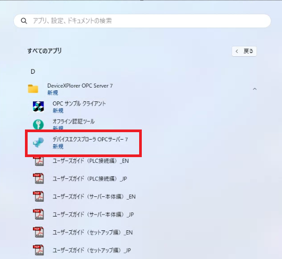This screenshot has width=282, height=259.
Task: Click the すべてのアプリ heading
Action: coord(45,51)
